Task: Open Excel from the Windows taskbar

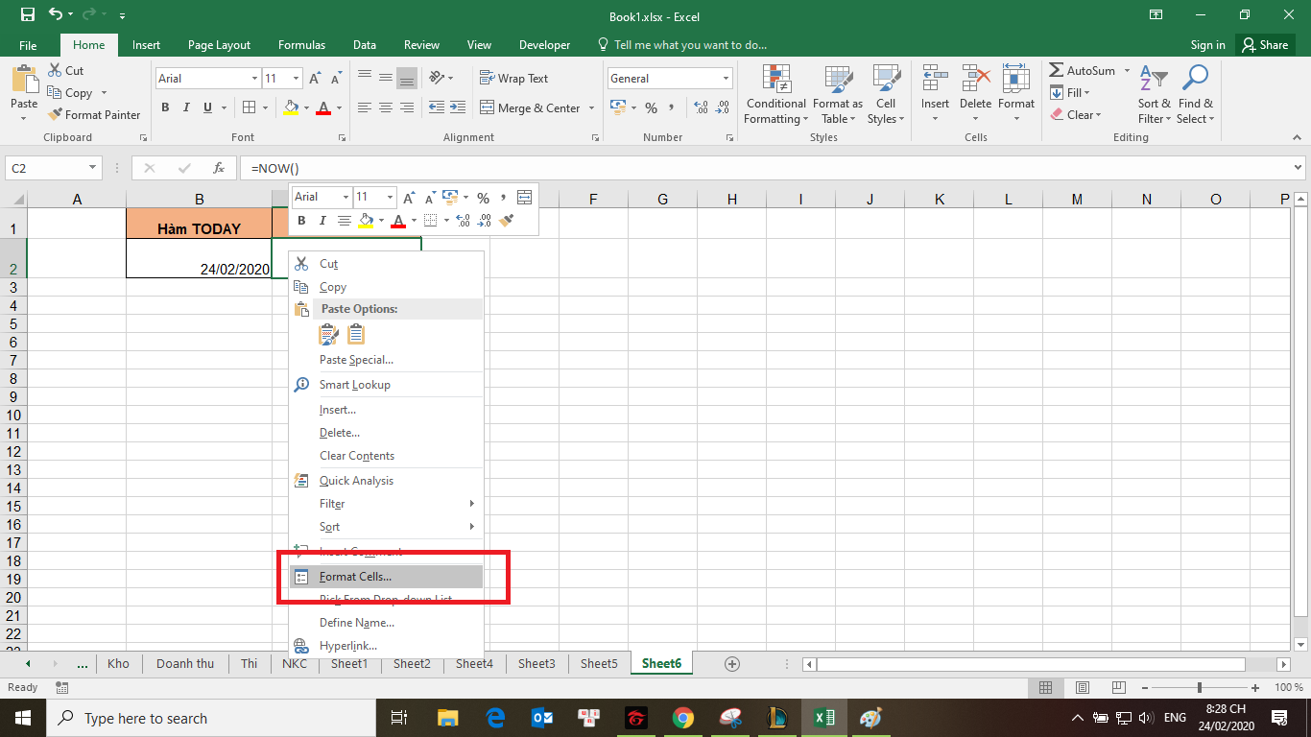Action: (x=823, y=718)
